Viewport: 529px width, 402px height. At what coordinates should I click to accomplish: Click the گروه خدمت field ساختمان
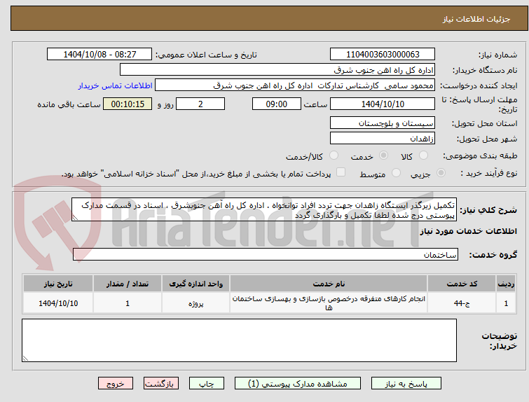pos(266,254)
